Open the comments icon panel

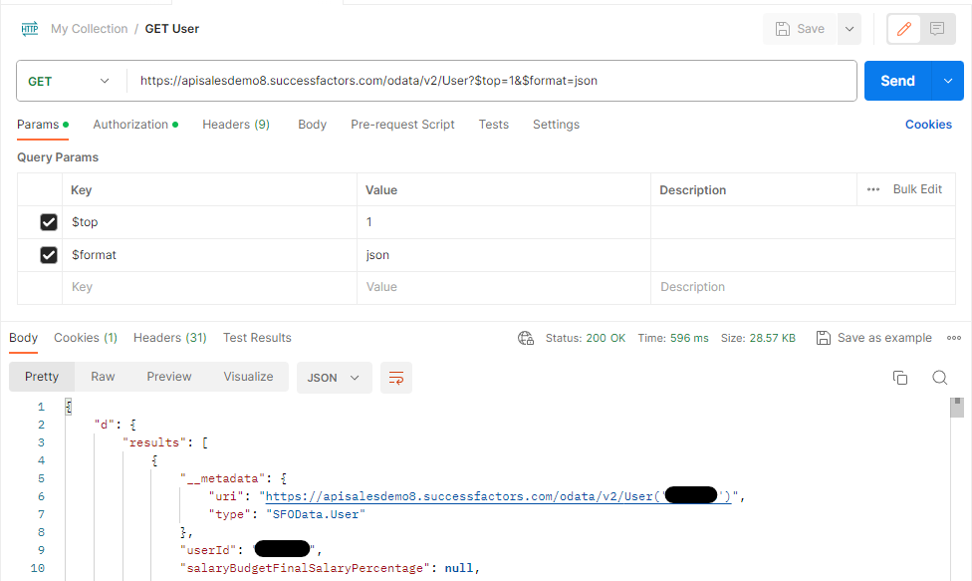[937, 29]
